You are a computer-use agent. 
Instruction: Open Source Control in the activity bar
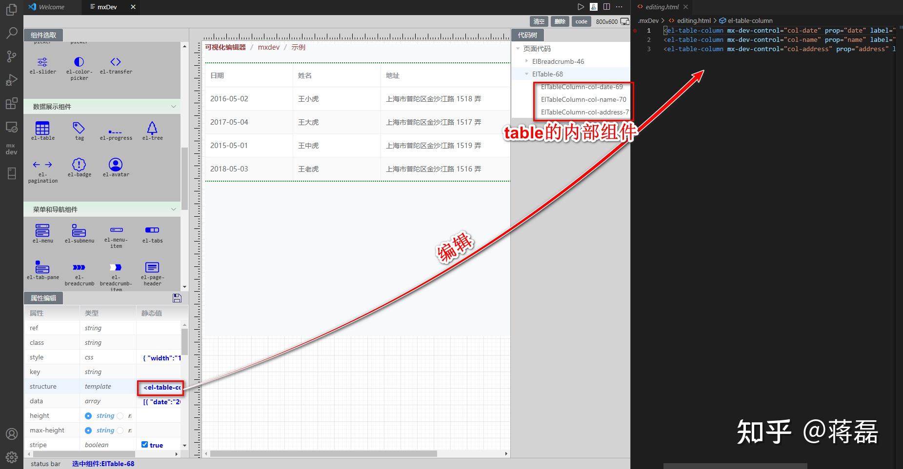point(11,56)
